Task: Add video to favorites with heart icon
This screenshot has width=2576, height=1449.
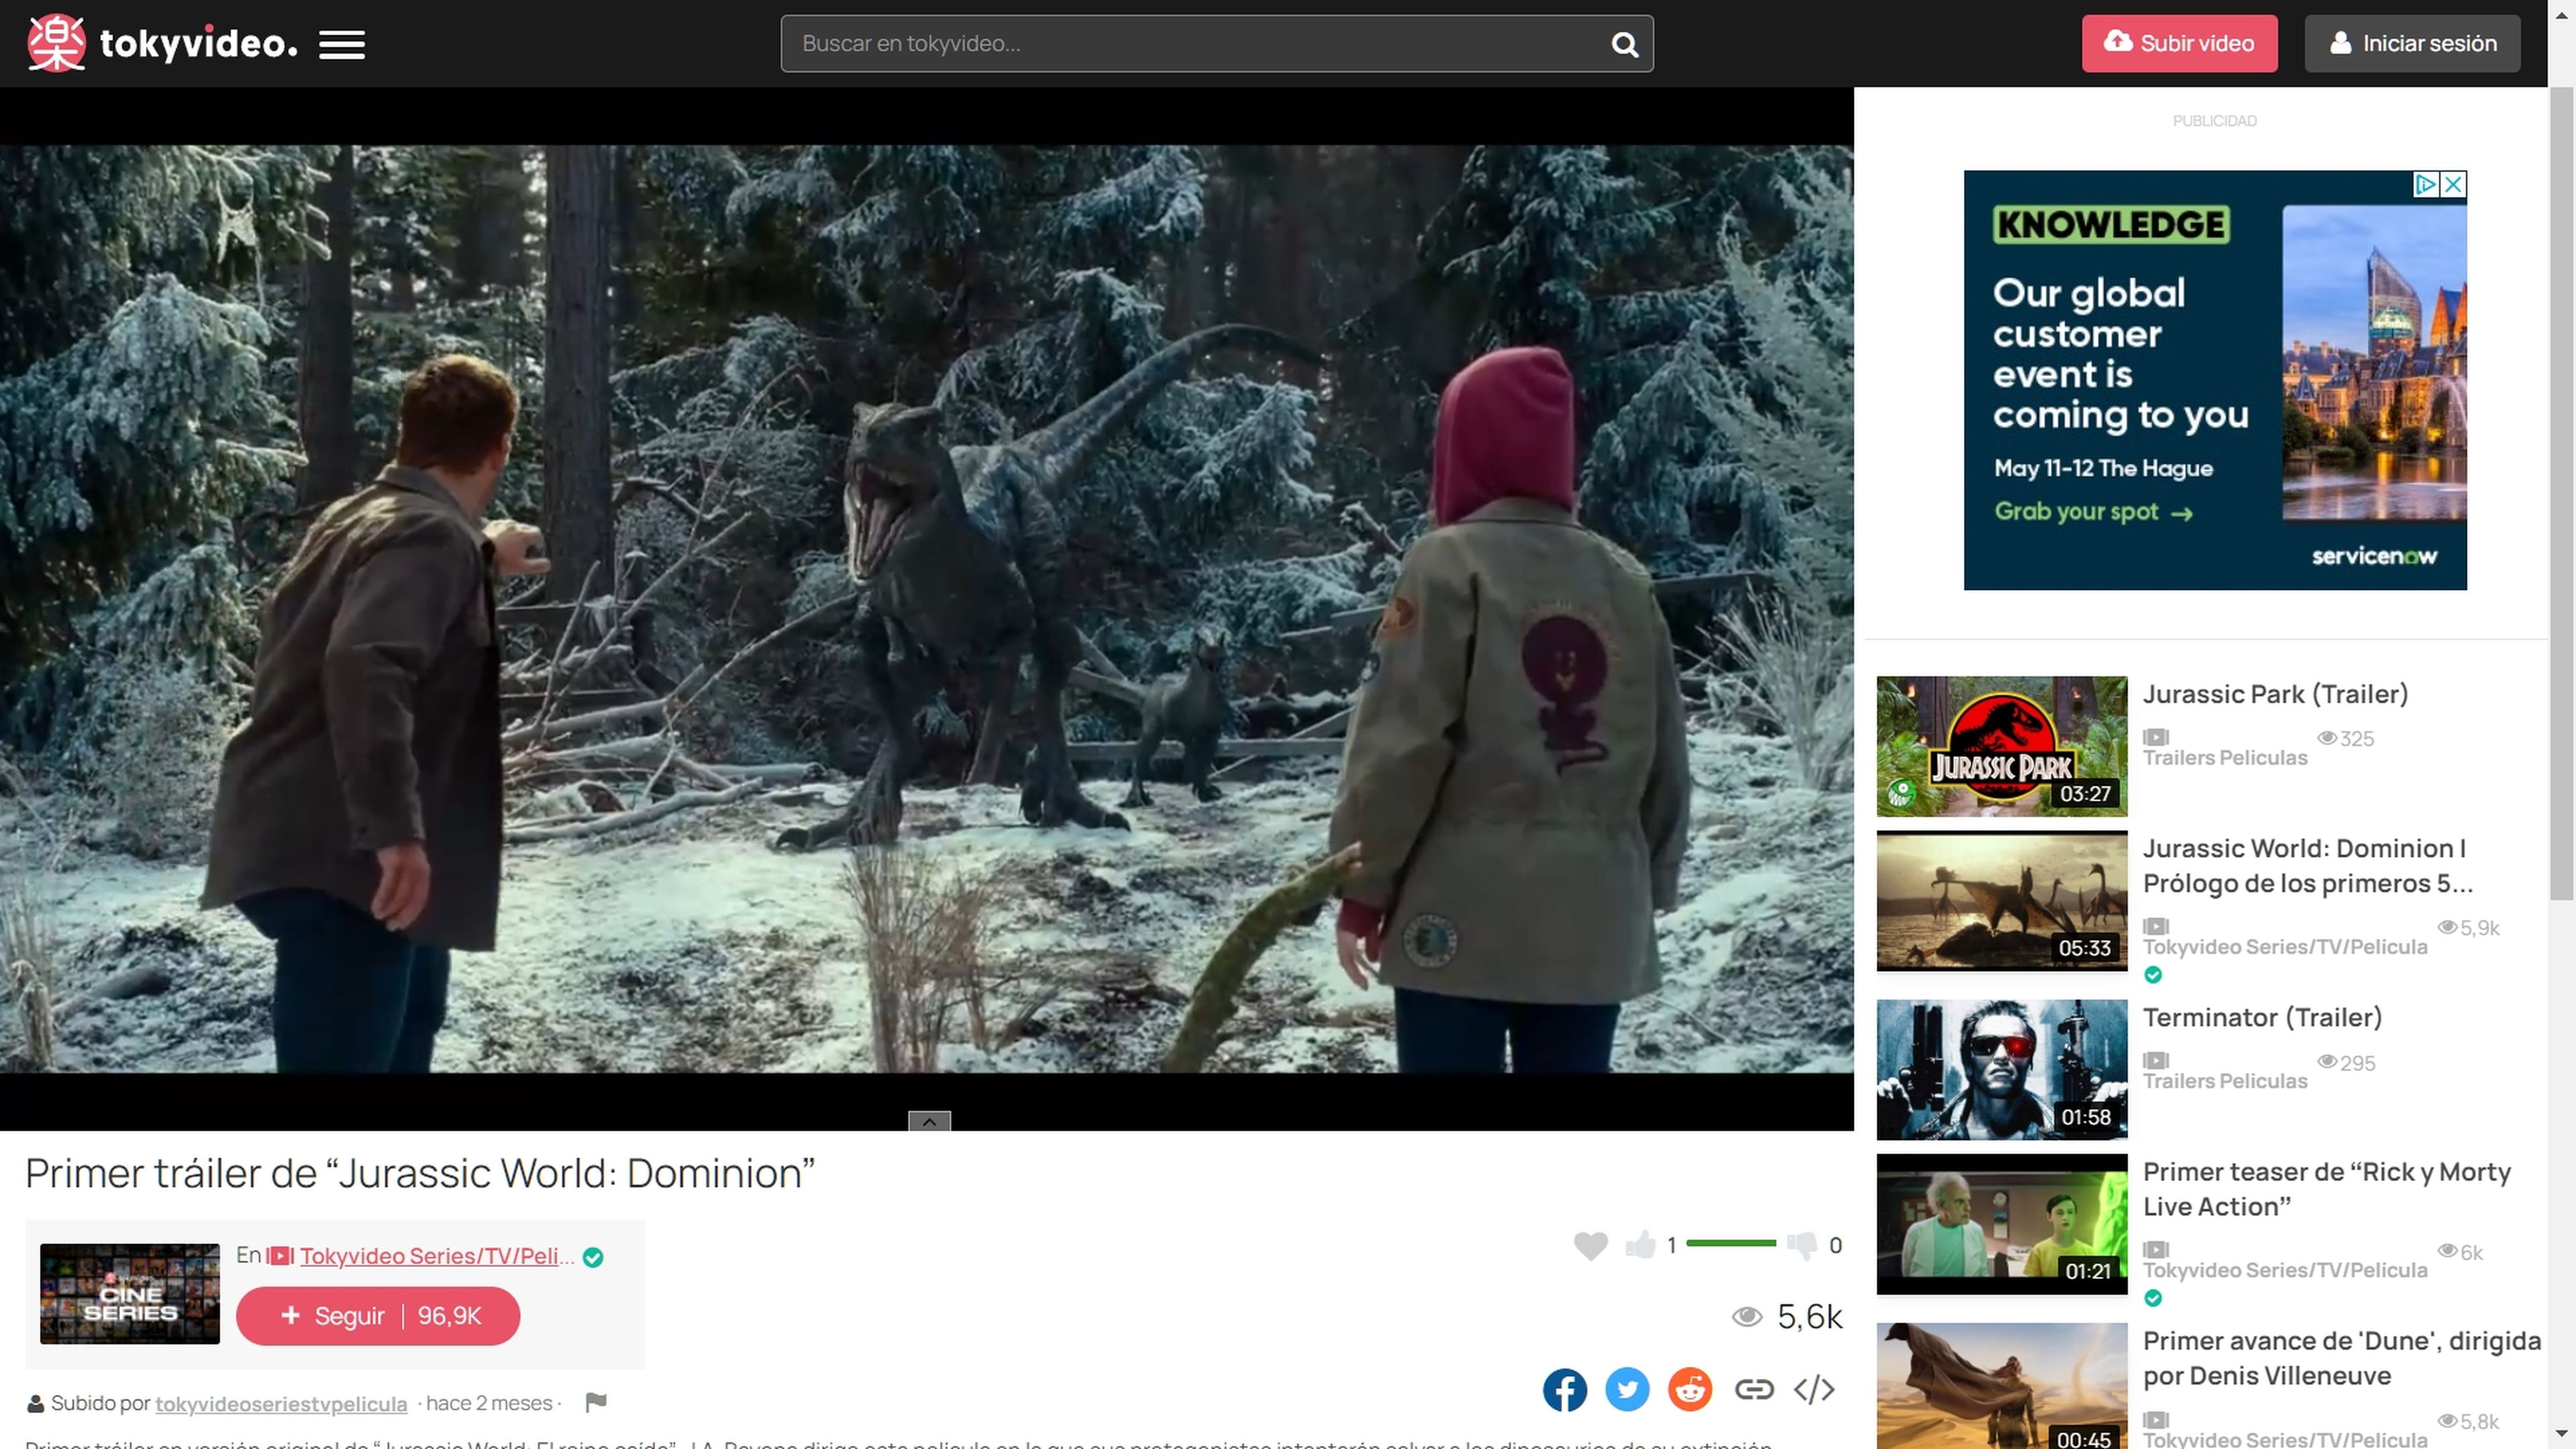Action: tap(1590, 1245)
